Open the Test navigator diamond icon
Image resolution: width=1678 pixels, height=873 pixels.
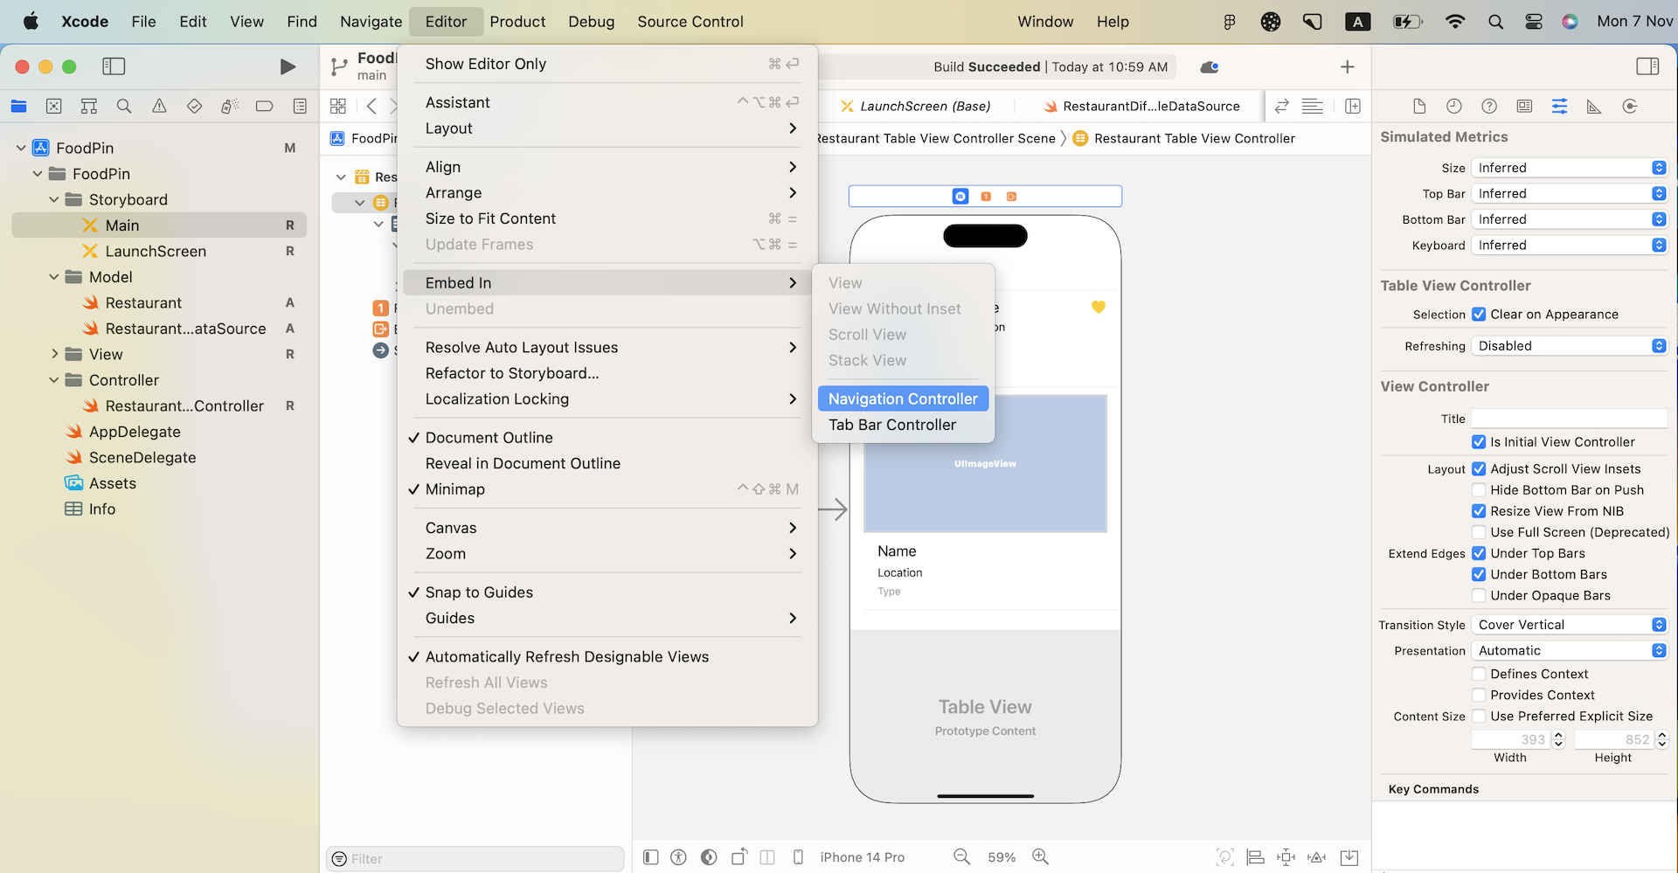[194, 106]
